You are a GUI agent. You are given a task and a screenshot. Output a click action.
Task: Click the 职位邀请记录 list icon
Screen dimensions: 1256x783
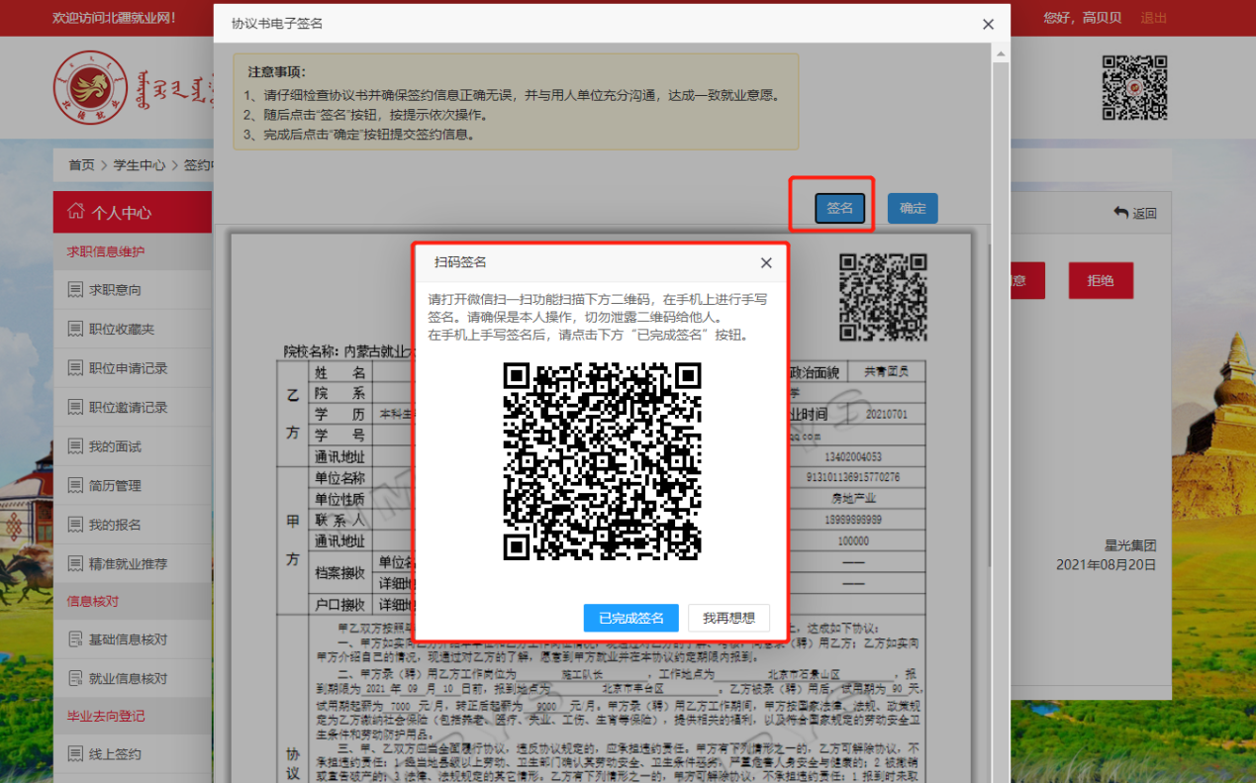(x=75, y=407)
